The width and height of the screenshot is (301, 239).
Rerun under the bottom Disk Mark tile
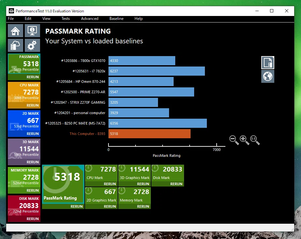point(167,184)
